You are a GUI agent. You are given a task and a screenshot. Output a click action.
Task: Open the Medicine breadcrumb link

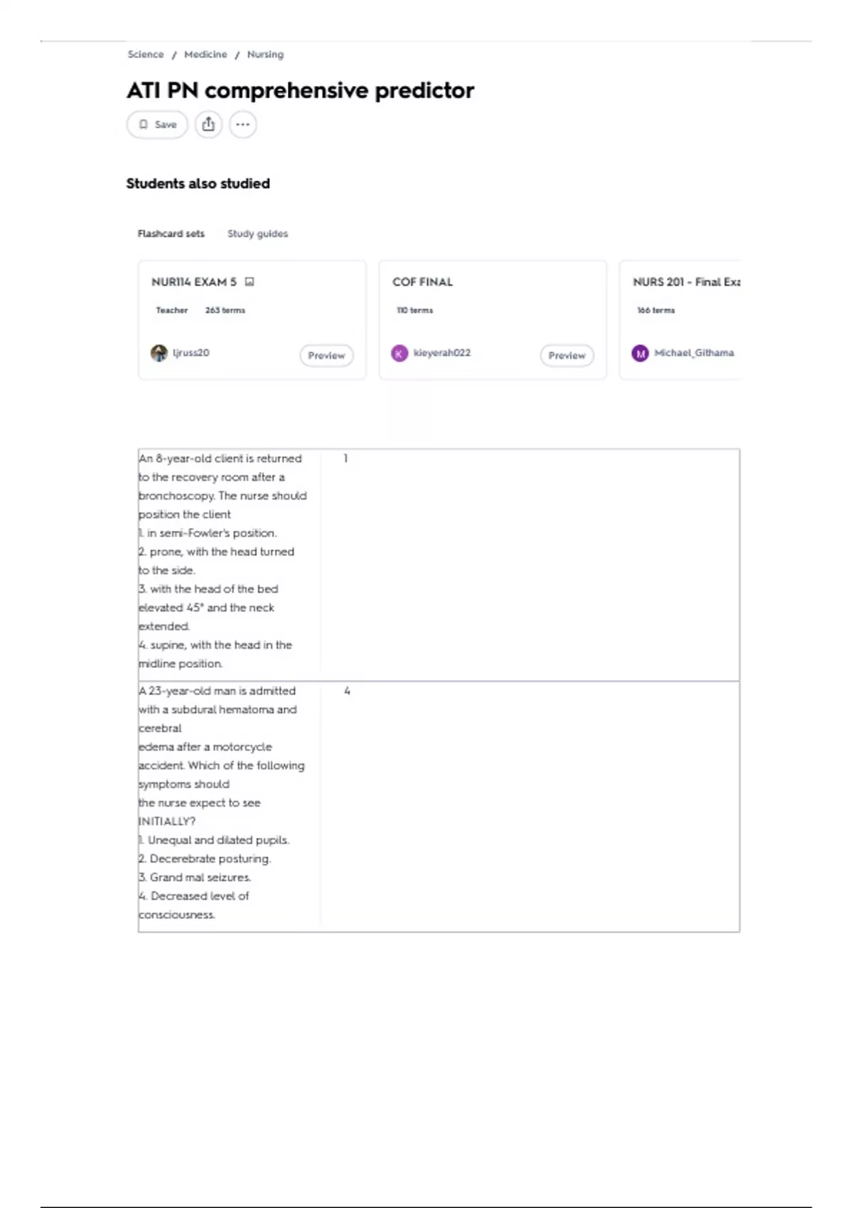(205, 55)
